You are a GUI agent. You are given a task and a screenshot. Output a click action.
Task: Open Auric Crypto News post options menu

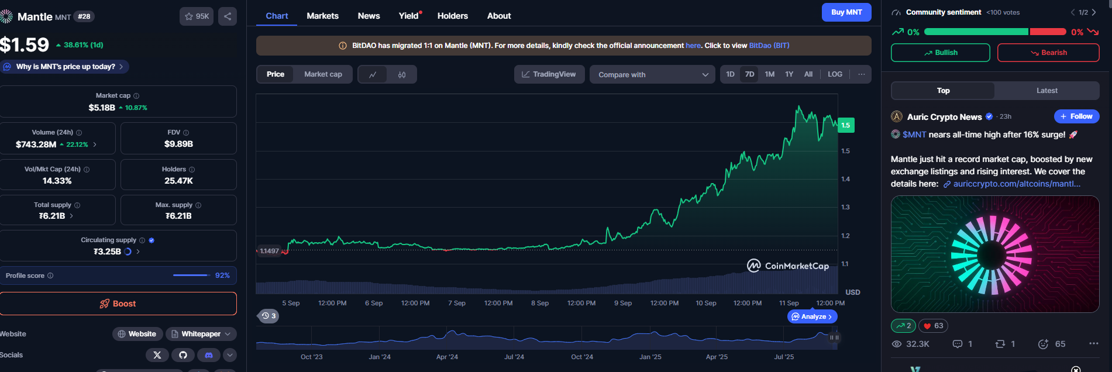click(x=1094, y=344)
